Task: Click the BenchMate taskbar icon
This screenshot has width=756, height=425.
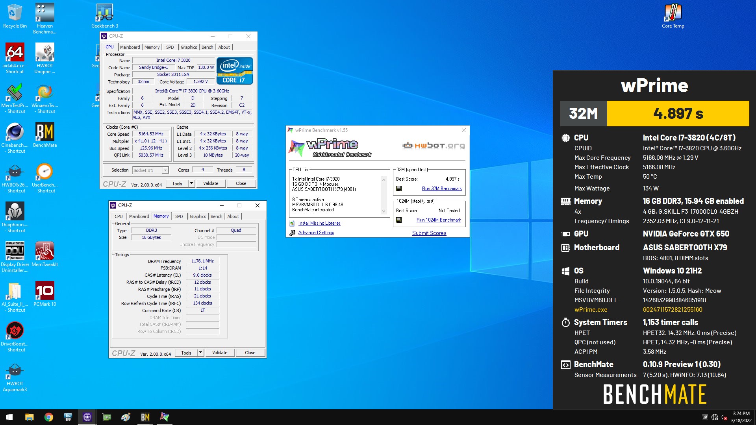Action: [145, 417]
